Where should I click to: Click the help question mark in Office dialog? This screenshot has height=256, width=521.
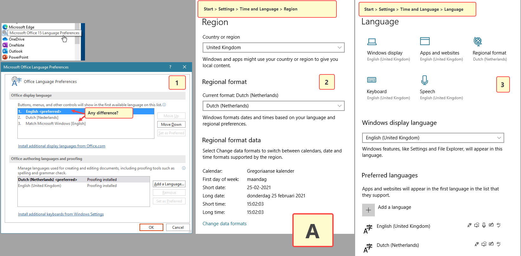[170, 67]
